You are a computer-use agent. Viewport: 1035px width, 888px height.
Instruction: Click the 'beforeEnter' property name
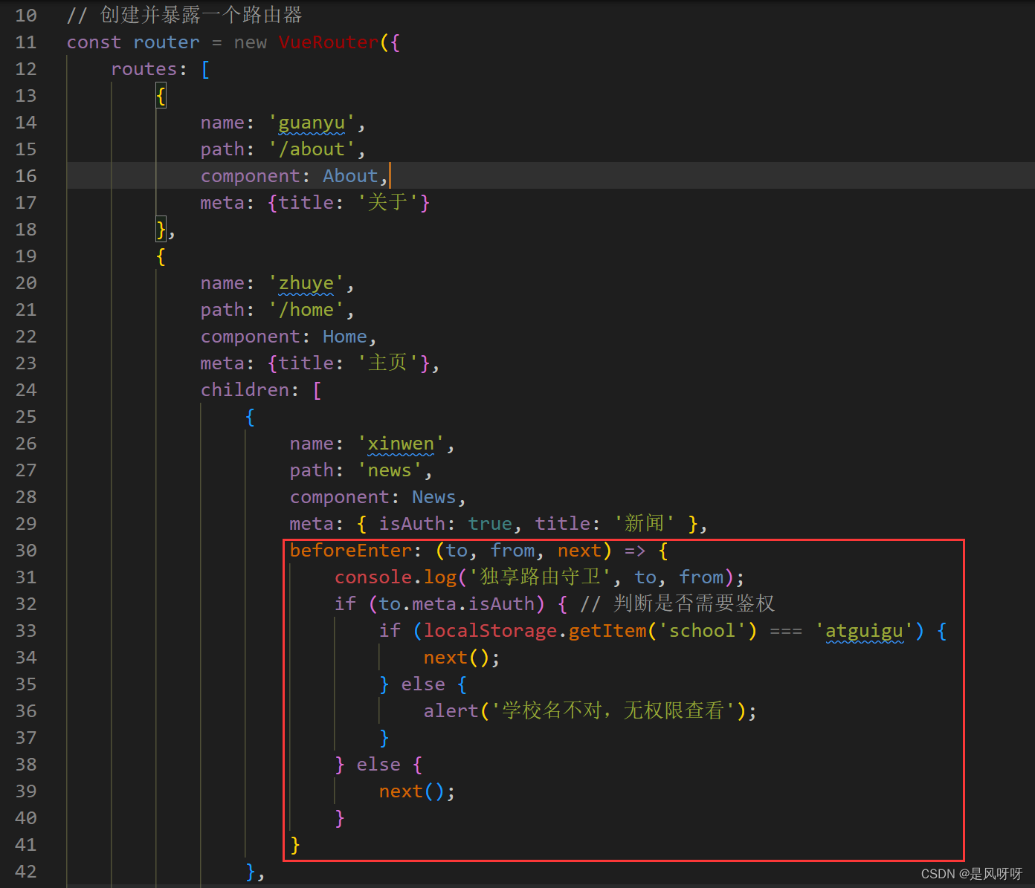(351, 551)
